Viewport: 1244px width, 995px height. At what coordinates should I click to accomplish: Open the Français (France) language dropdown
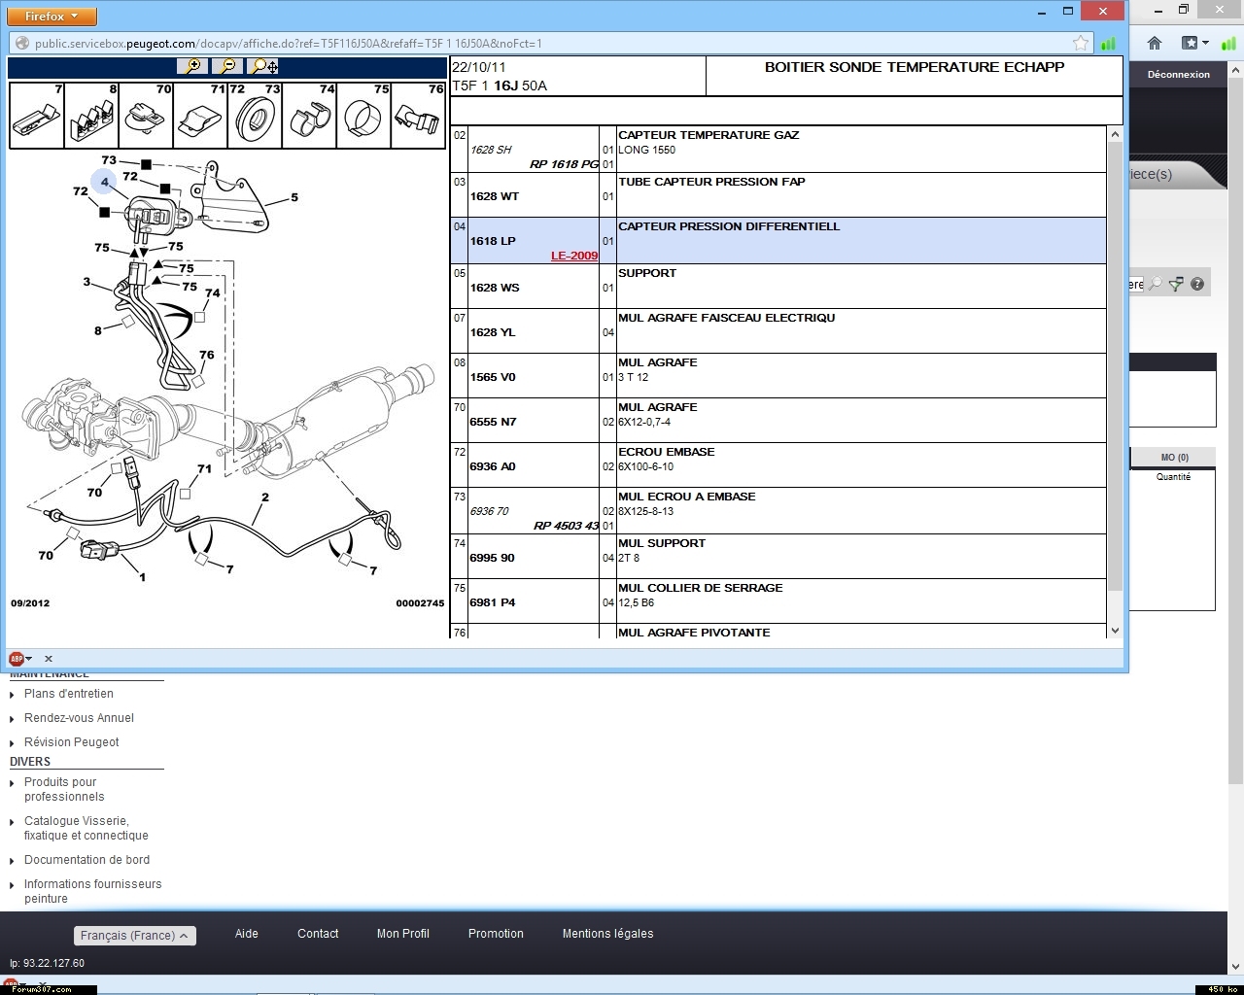pos(135,935)
